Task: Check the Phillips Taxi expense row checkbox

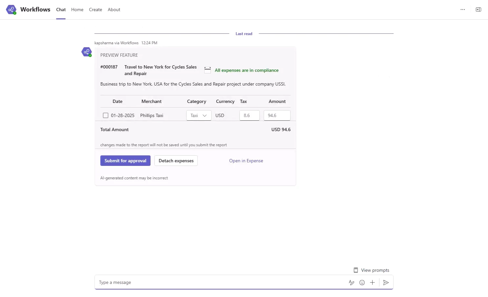Action: click(105, 115)
